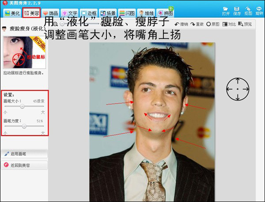
Task: Select the 文字 (Text) tab
Action: (x=69, y=13)
